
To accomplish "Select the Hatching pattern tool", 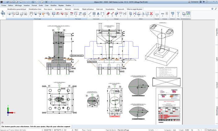I will point(94,14).
